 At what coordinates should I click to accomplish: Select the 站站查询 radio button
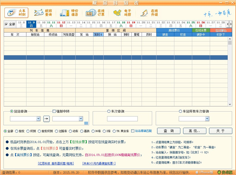[x=11, y=111]
